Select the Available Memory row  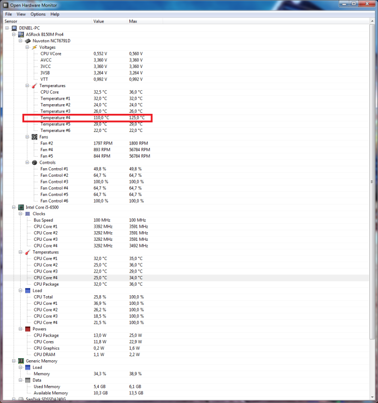click(186, 393)
